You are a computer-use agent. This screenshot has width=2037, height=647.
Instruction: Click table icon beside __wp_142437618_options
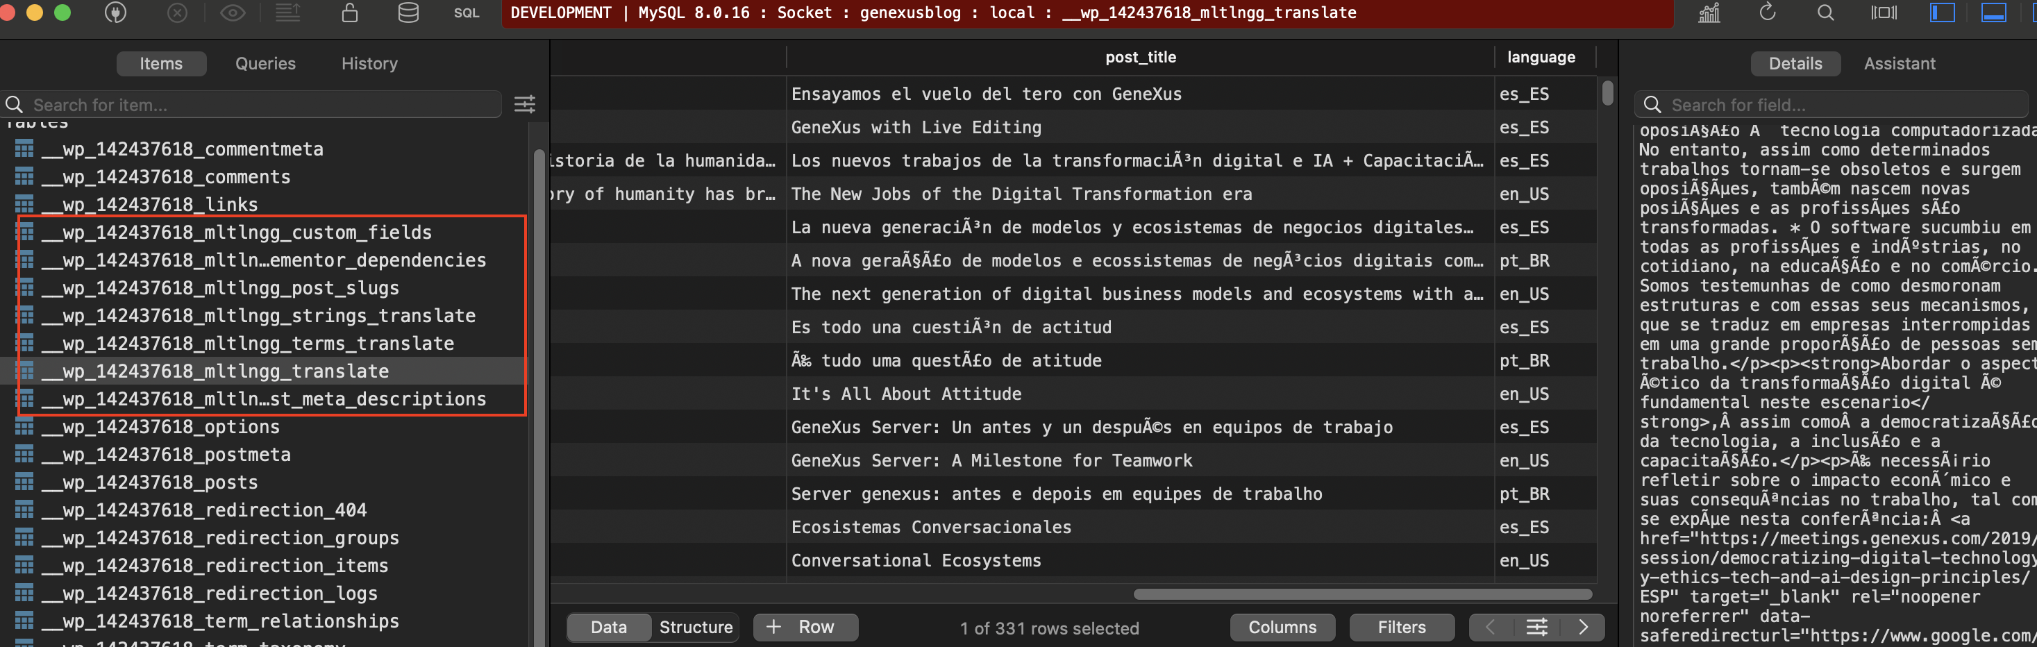pyautogui.click(x=24, y=426)
